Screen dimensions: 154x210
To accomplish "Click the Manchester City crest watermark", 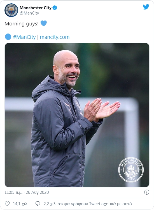I will pos(131,170).
